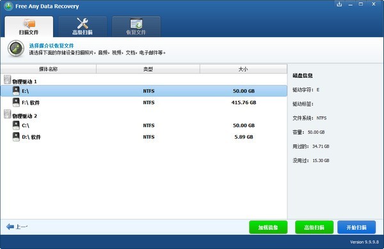Click the 15.30 GB unused value

pos(321,160)
